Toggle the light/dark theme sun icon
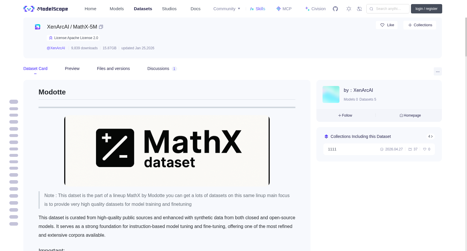 point(349,9)
